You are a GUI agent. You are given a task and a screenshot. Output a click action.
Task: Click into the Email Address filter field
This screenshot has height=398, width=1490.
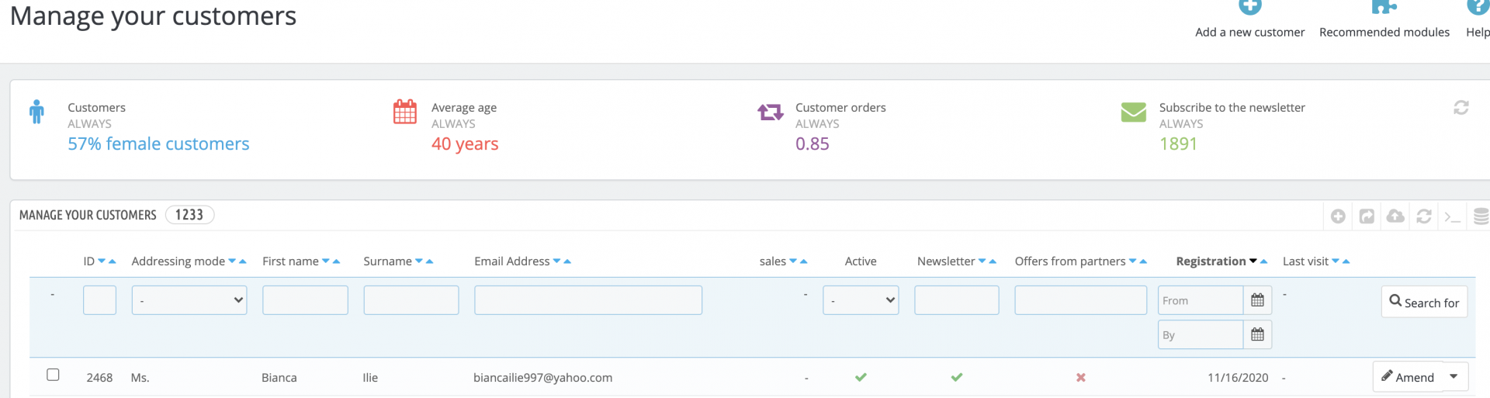pos(587,300)
